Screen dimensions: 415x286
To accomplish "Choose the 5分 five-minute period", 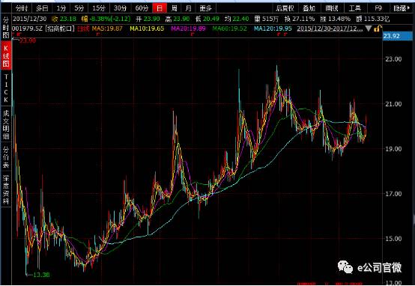I will pyautogui.click(x=79, y=8).
